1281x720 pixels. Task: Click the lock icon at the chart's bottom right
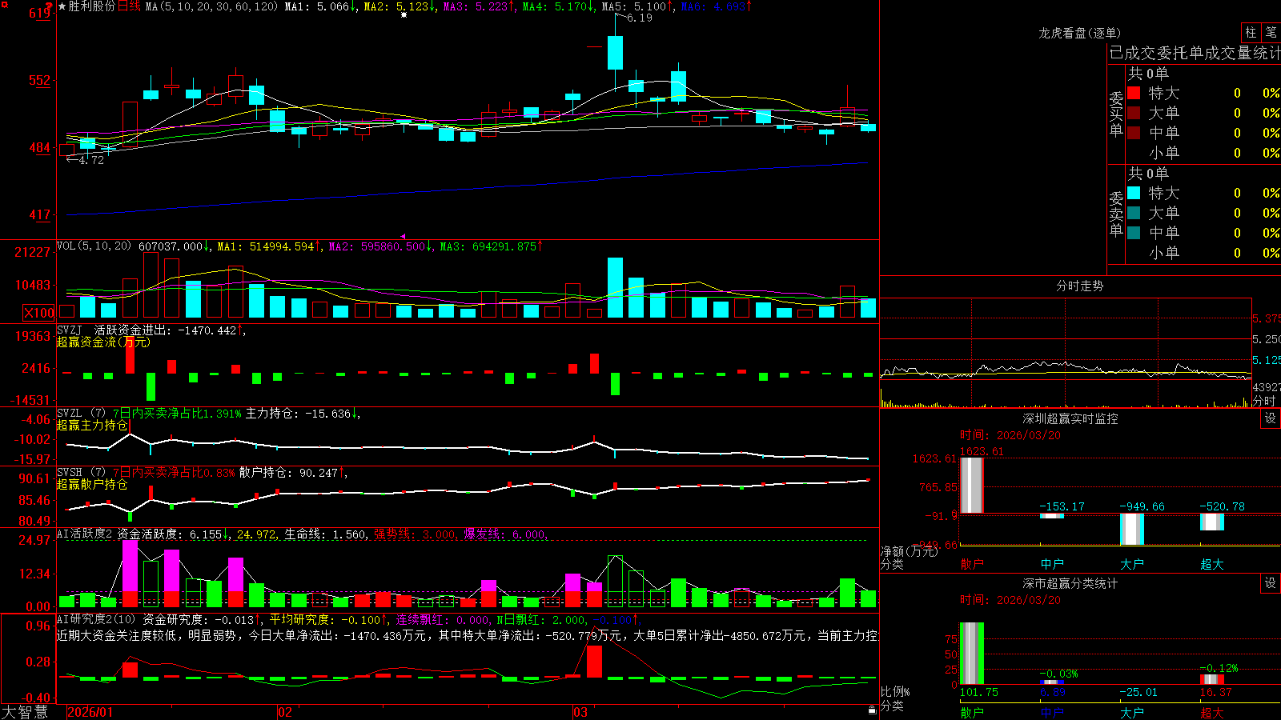pyautogui.click(x=872, y=710)
